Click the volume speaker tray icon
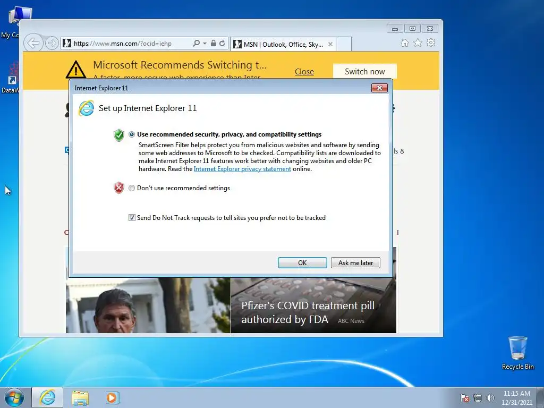This screenshot has height=408, width=544. pos(490,398)
